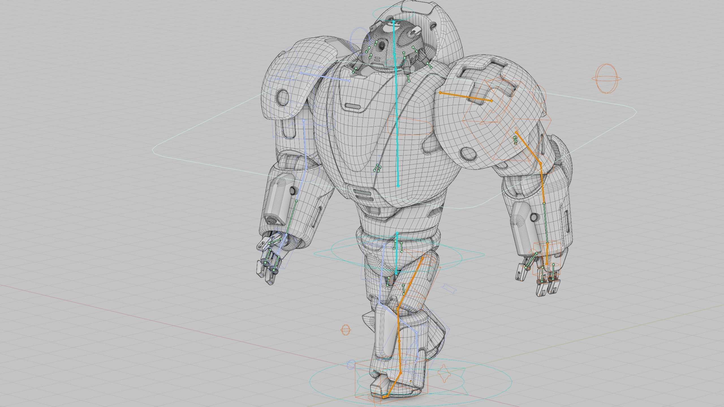
Task: Select the cyan circle control above the helmet
Action: pos(393,14)
